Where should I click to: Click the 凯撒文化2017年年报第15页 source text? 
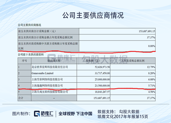click(x=123, y=117)
